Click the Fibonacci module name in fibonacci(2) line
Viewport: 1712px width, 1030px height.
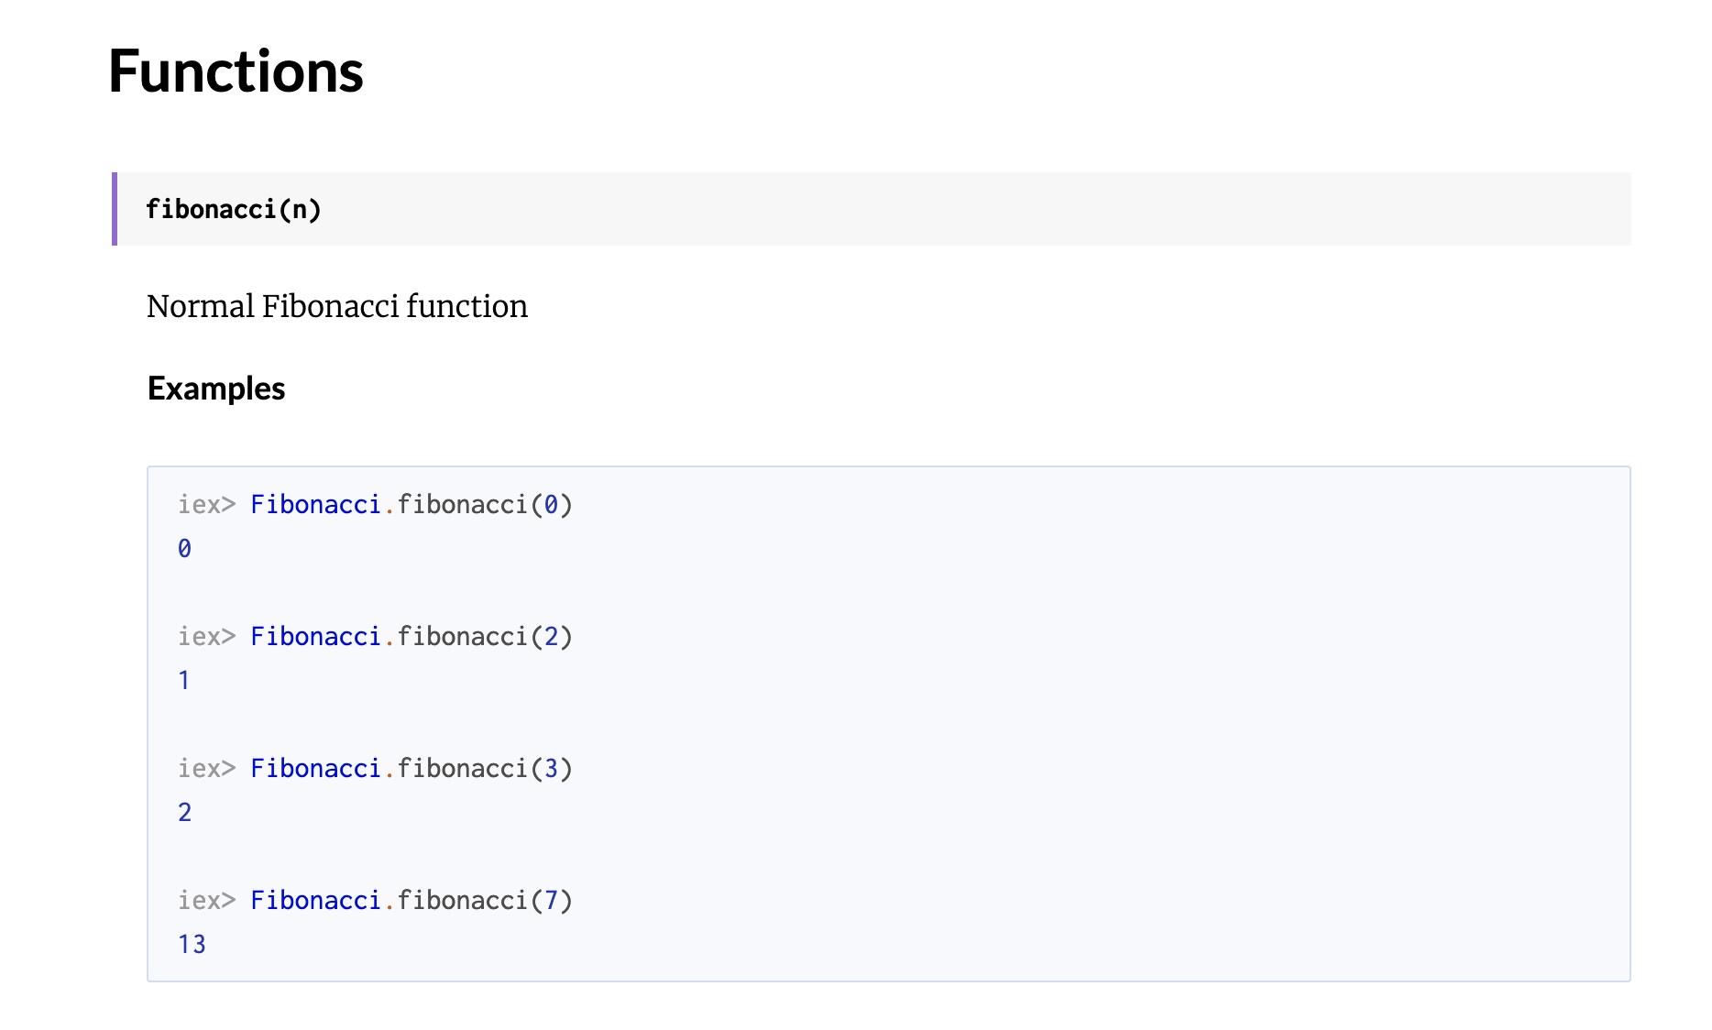click(x=315, y=637)
